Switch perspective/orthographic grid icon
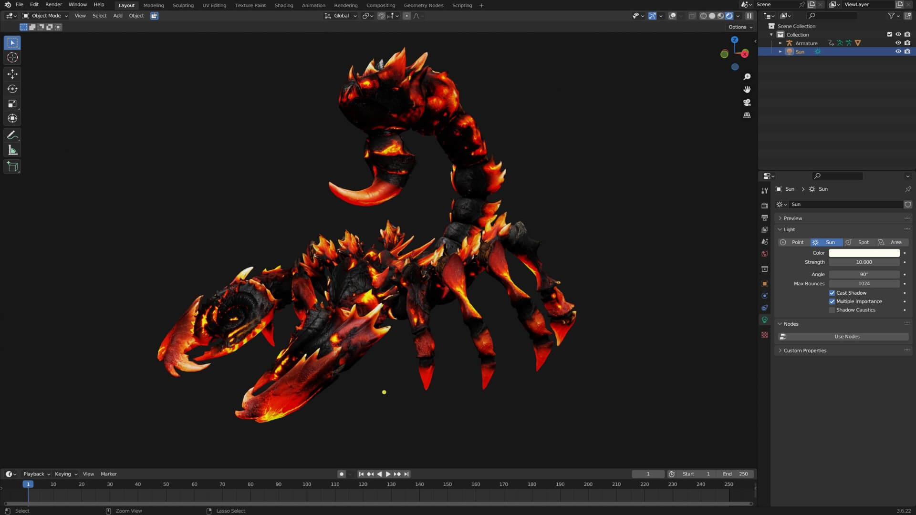 pyautogui.click(x=747, y=115)
